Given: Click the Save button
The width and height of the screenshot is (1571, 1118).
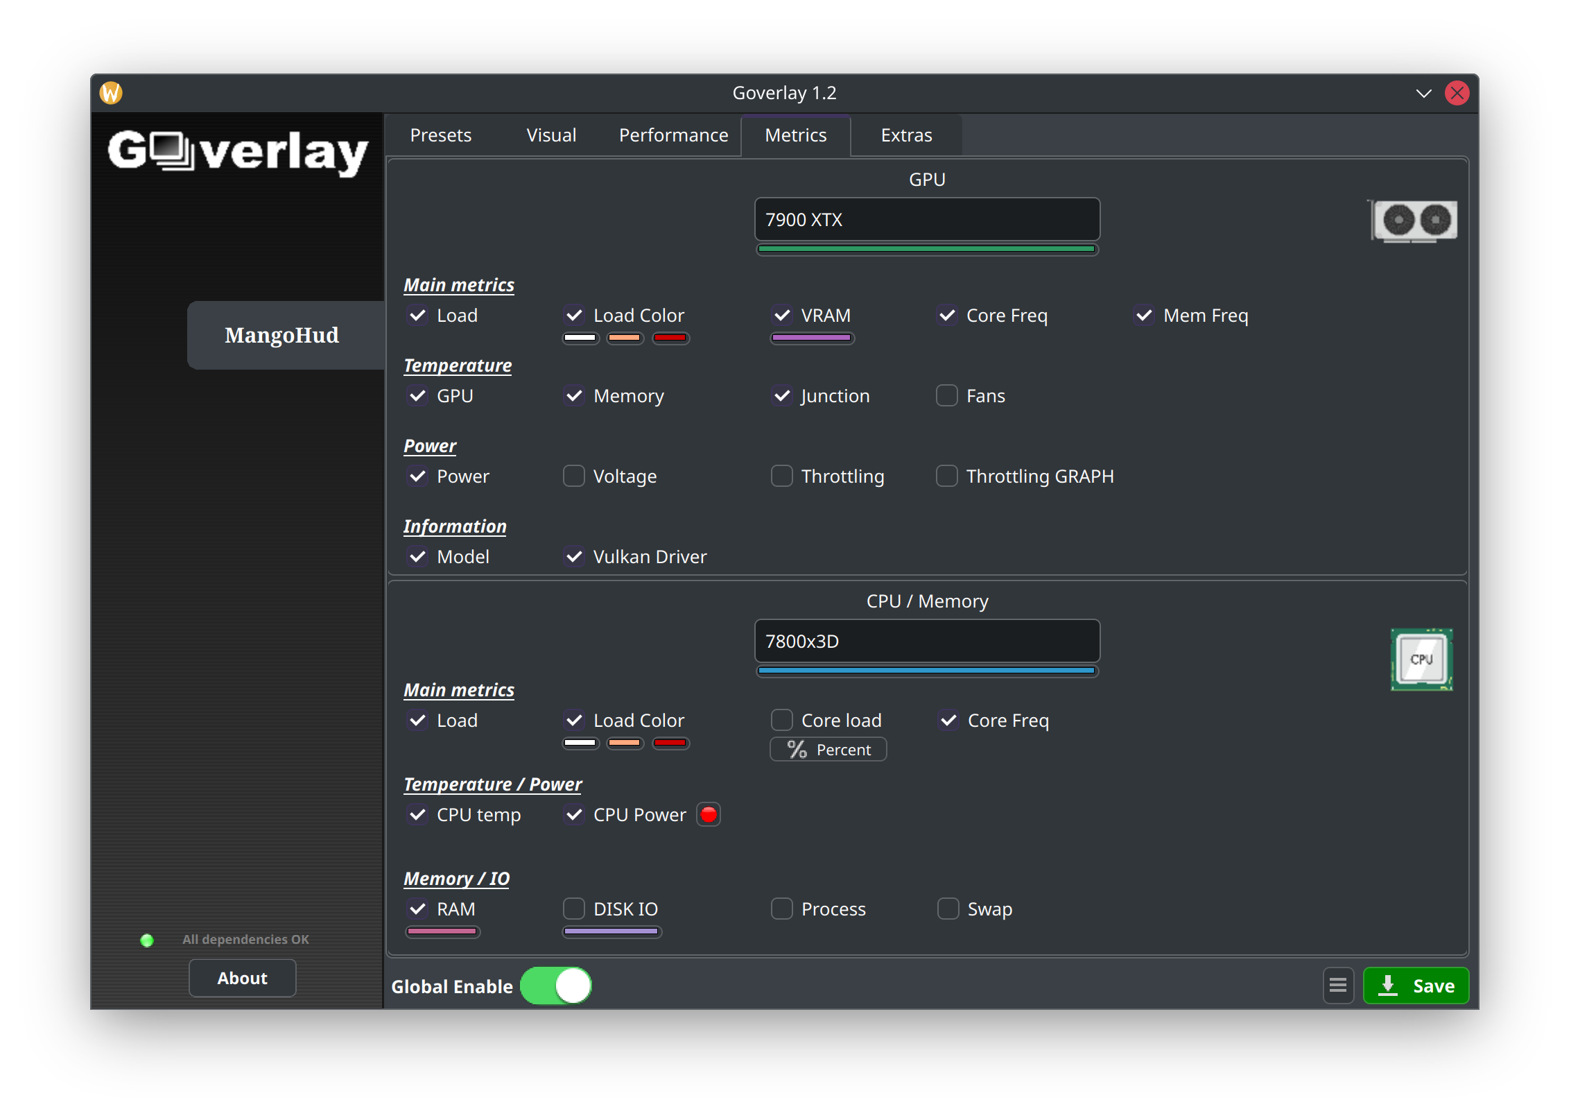Looking at the screenshot, I should coord(1416,986).
